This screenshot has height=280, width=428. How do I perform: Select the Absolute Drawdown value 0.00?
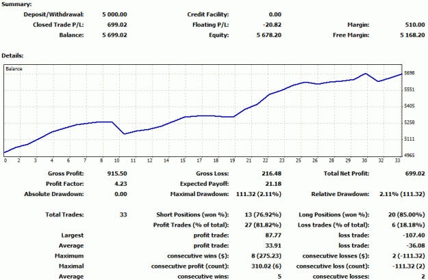point(121,194)
